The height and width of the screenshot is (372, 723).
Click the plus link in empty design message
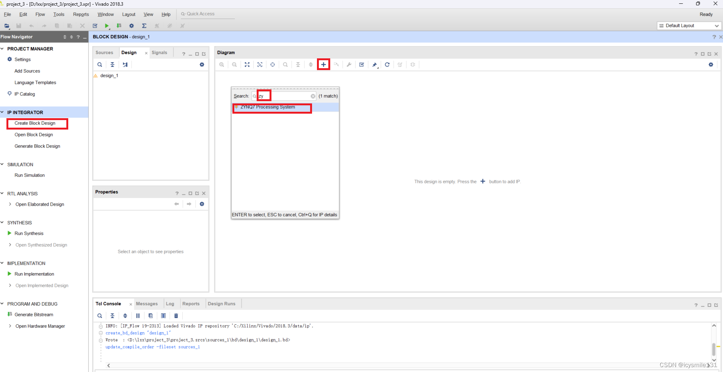[x=483, y=181]
